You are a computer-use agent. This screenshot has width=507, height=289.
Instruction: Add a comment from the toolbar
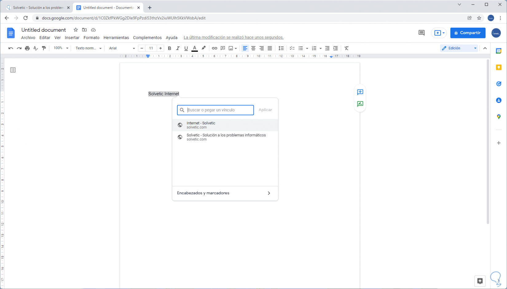tap(223, 48)
